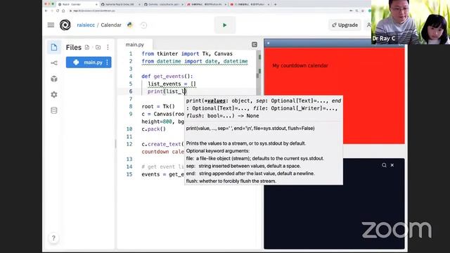This screenshot has height=253, width=450.
Task: Toggle the editor layout icon above the code
Action: (x=255, y=44)
